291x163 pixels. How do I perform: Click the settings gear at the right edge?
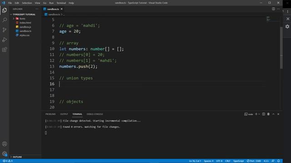click(287, 26)
